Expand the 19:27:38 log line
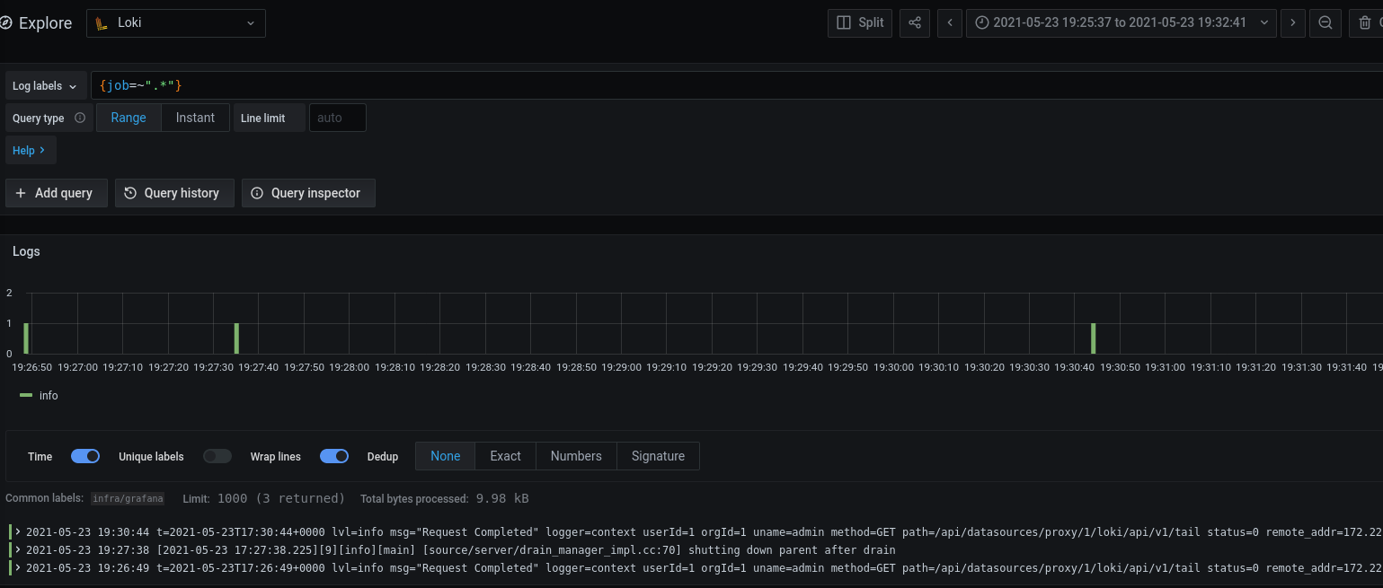The height and width of the screenshot is (588, 1383). [x=18, y=549]
